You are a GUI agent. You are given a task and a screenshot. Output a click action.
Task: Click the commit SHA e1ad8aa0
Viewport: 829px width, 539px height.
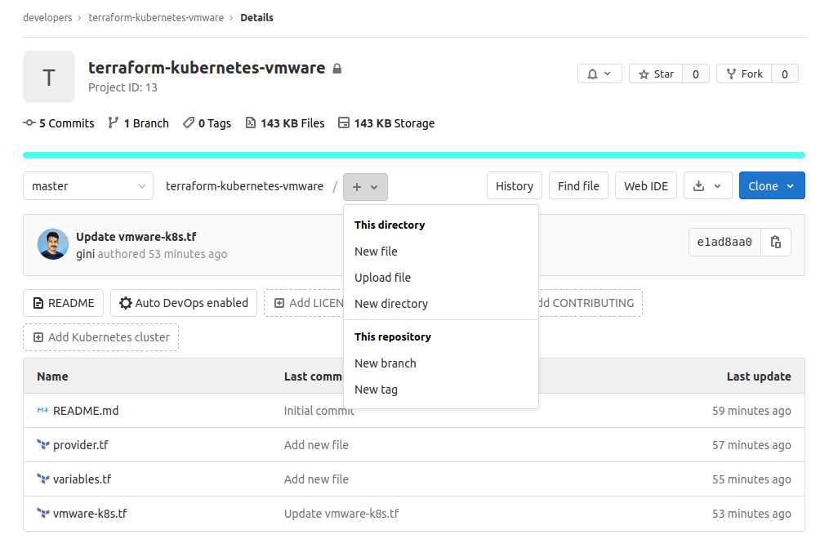[724, 242]
